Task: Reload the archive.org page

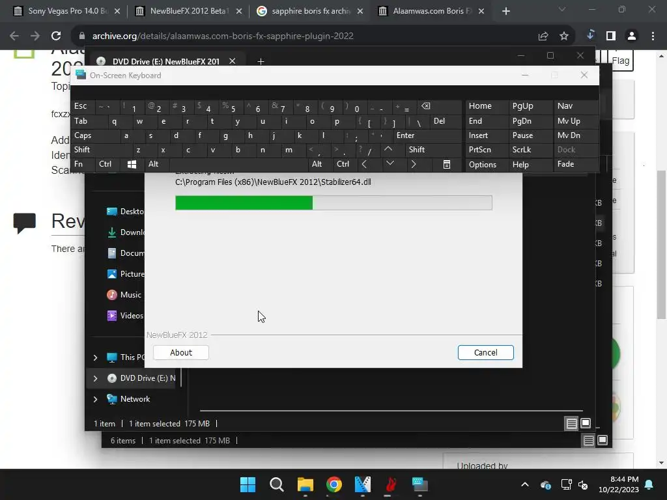Action: (56, 36)
